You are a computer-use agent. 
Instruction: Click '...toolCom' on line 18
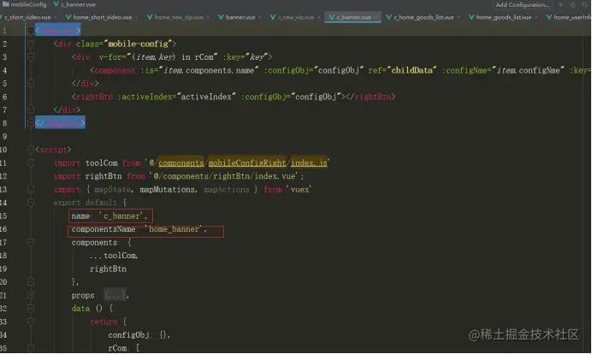coord(114,256)
